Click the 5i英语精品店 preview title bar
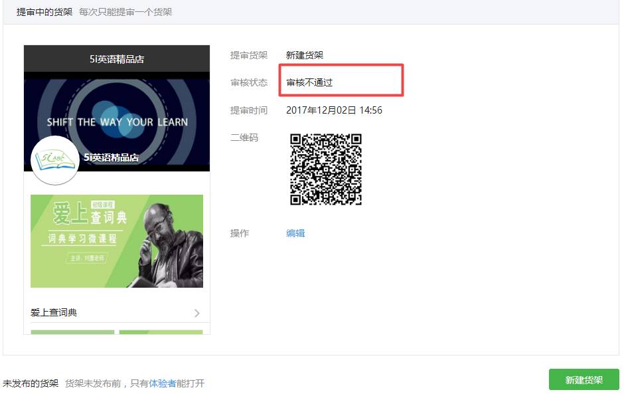The image size is (624, 400). (117, 59)
